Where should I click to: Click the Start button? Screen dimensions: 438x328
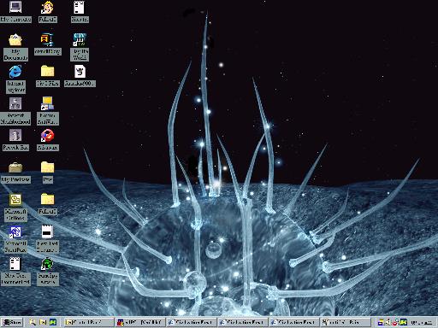tap(12, 322)
